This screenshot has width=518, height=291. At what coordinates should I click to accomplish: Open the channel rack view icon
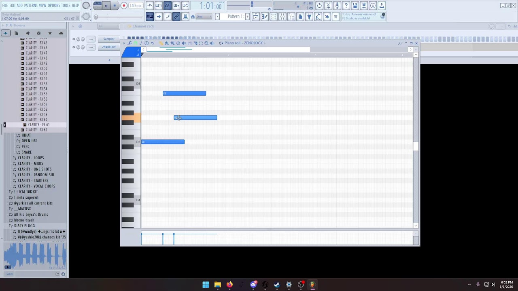click(x=273, y=17)
